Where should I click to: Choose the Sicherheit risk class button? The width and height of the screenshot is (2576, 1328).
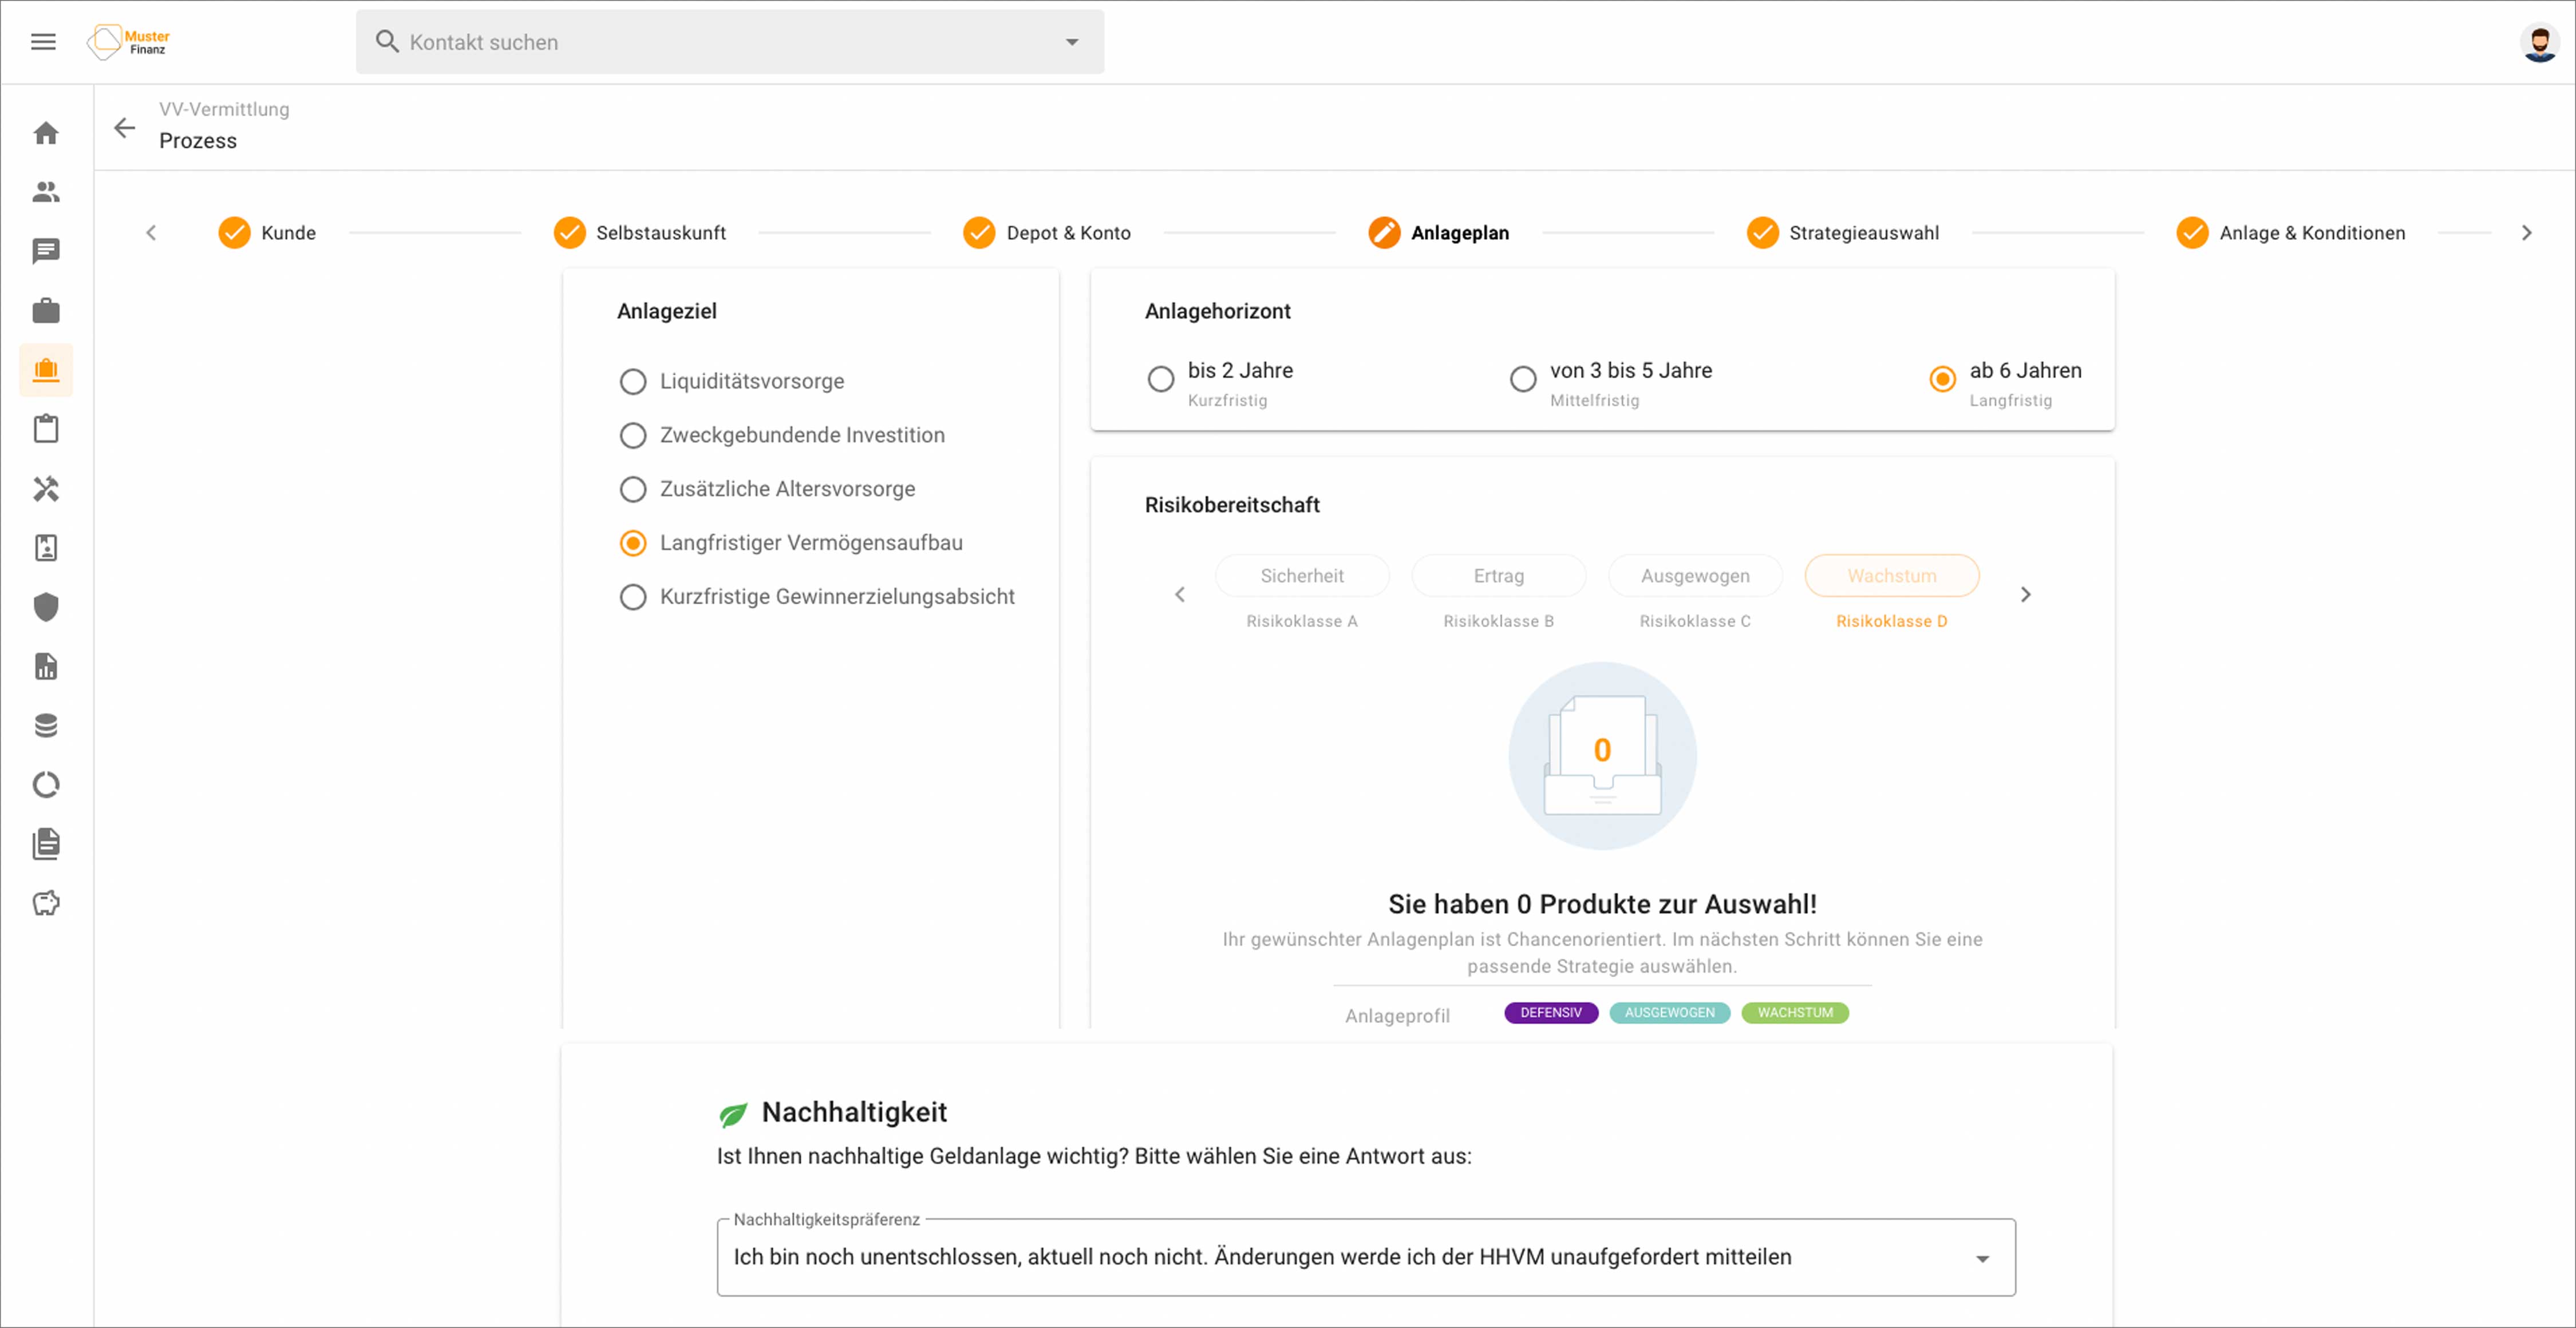click(x=1301, y=577)
